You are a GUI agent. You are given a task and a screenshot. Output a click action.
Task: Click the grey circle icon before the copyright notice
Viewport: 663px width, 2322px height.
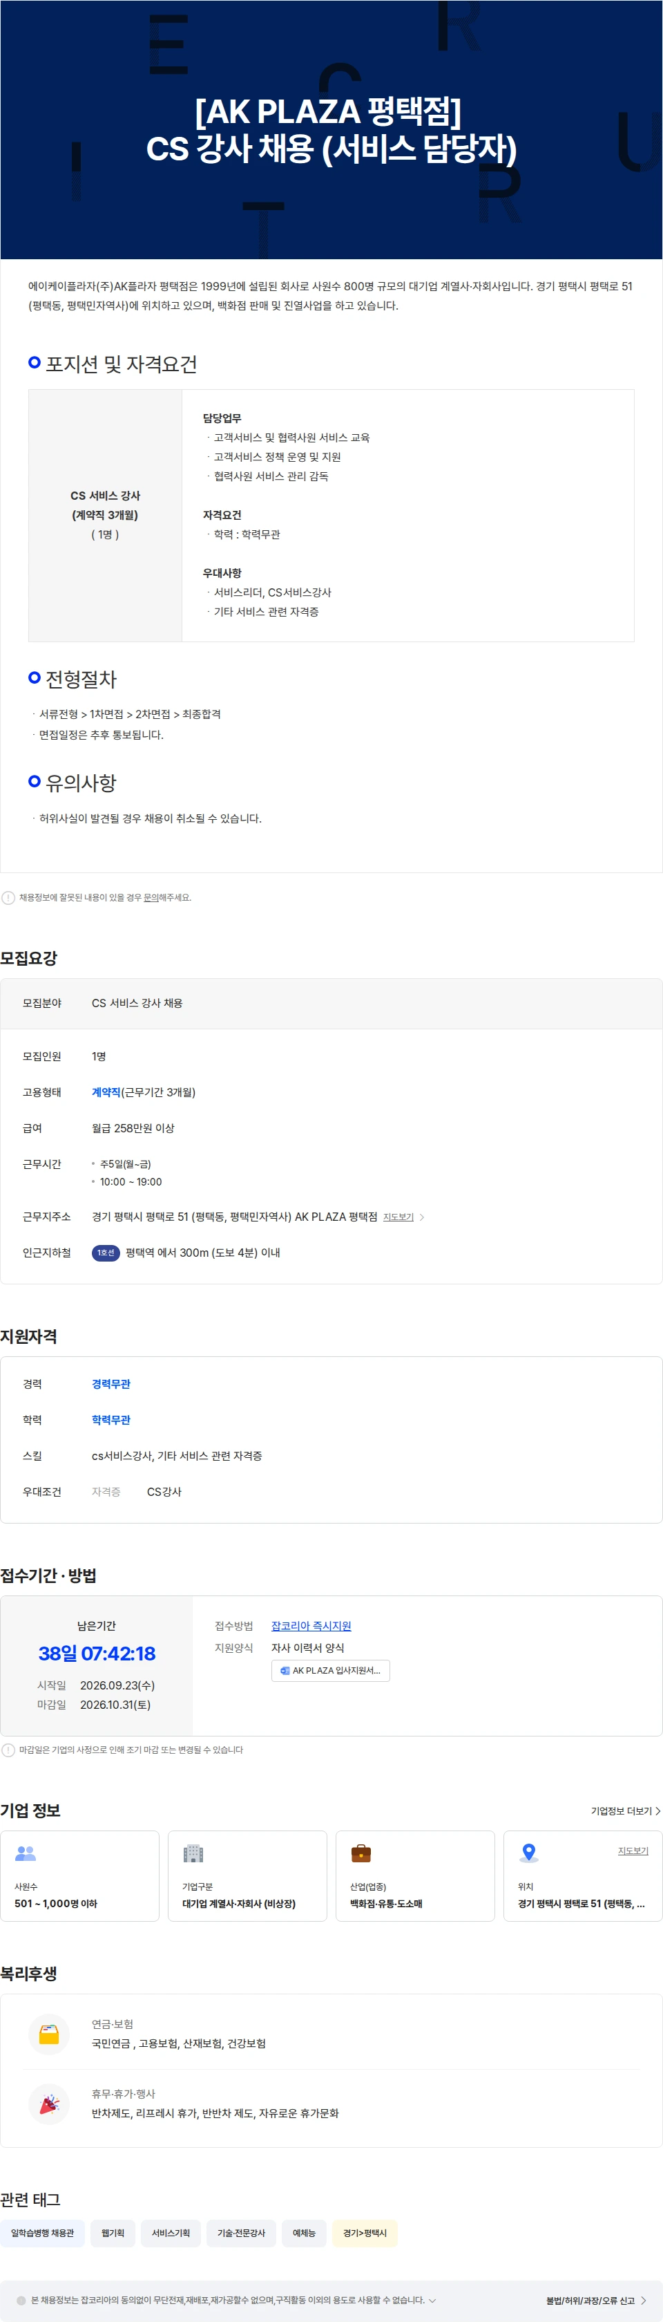coord(21,2301)
